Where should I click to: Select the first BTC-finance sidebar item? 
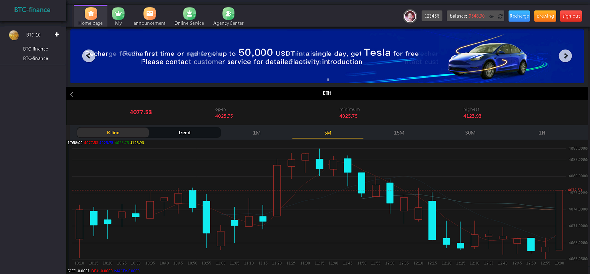point(35,49)
